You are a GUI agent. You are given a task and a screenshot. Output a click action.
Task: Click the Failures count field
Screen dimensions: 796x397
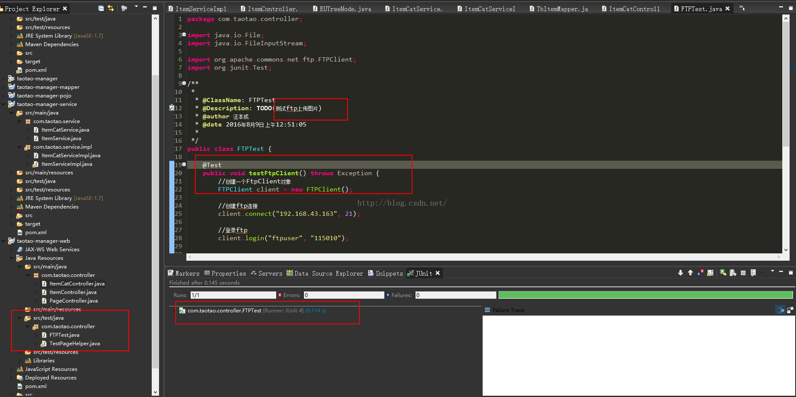point(456,295)
